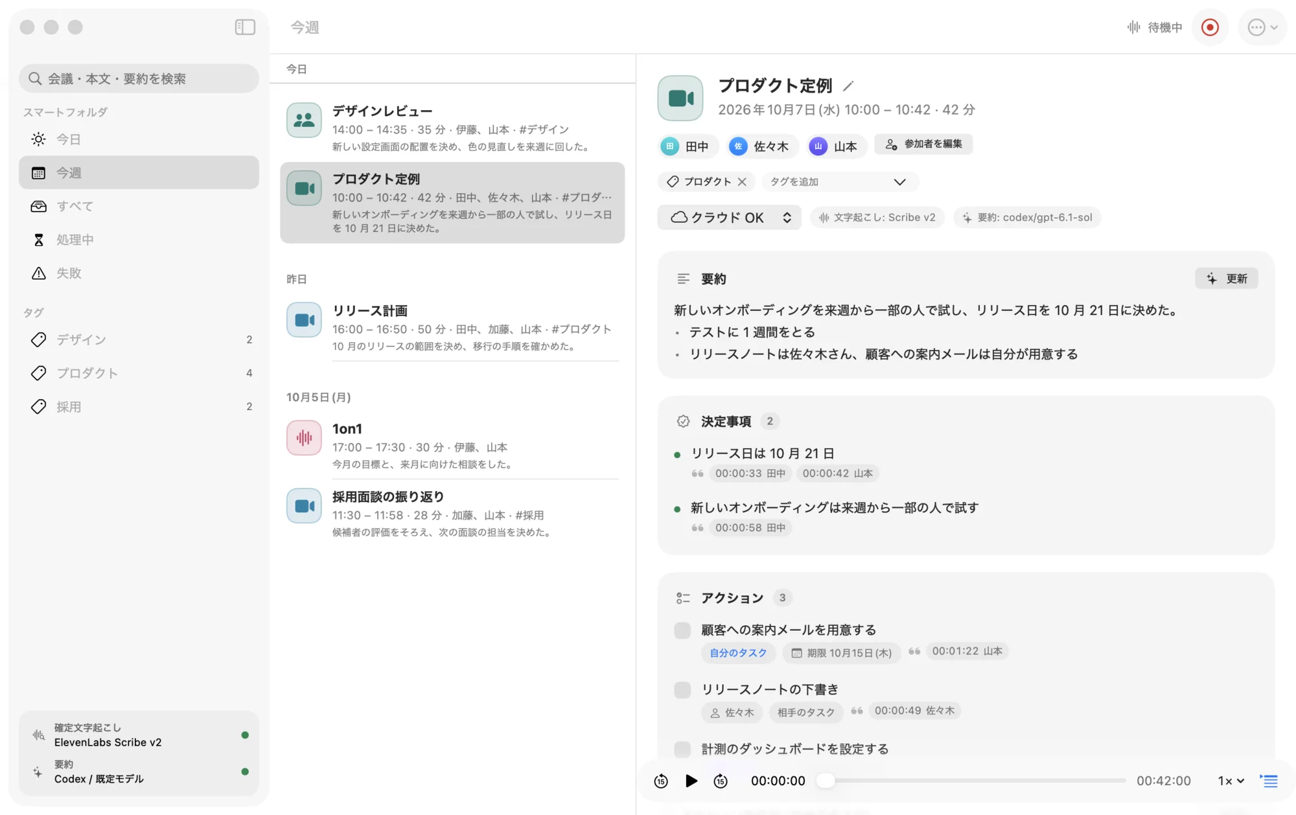Open the クラウド OK selector

click(730, 218)
